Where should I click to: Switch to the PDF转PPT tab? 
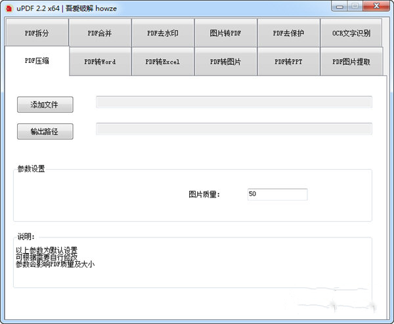pyautogui.click(x=288, y=62)
